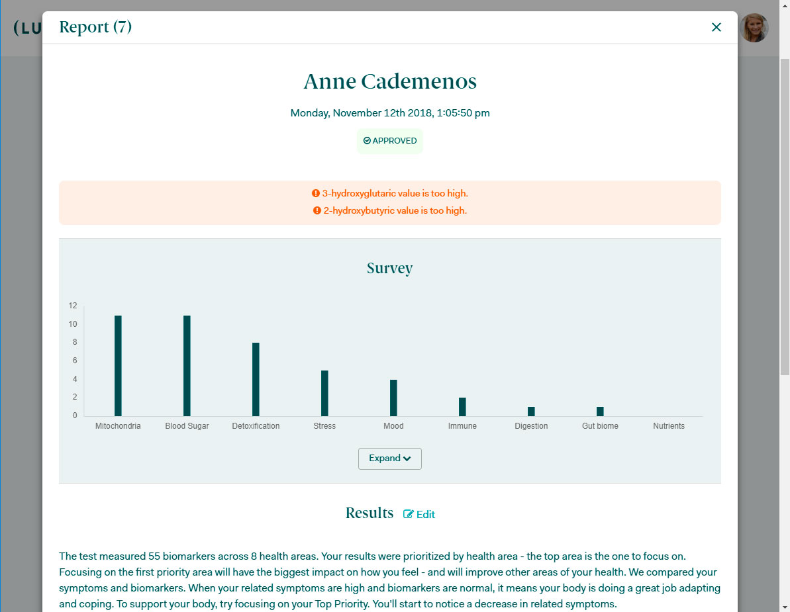Select the Gut biome bar in chart
This screenshot has height=612, width=790.
[600, 412]
